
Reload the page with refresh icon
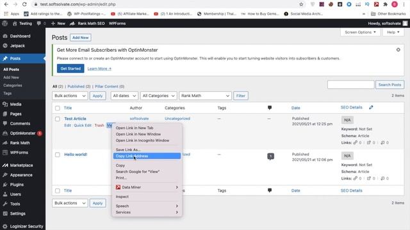(x=24, y=4)
